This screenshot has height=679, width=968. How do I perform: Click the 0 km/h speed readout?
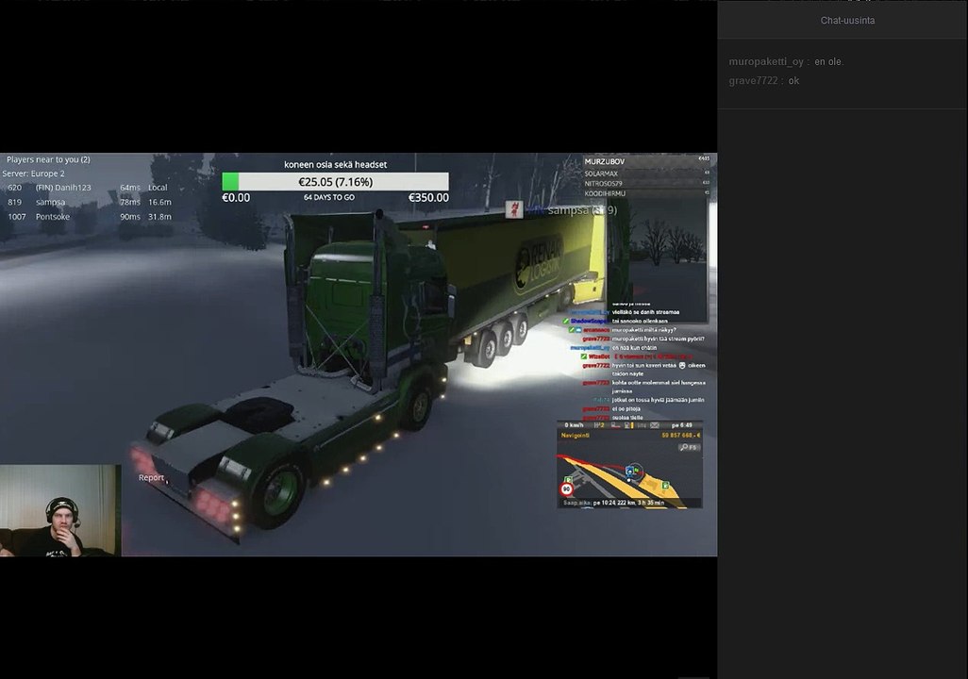[x=574, y=425]
